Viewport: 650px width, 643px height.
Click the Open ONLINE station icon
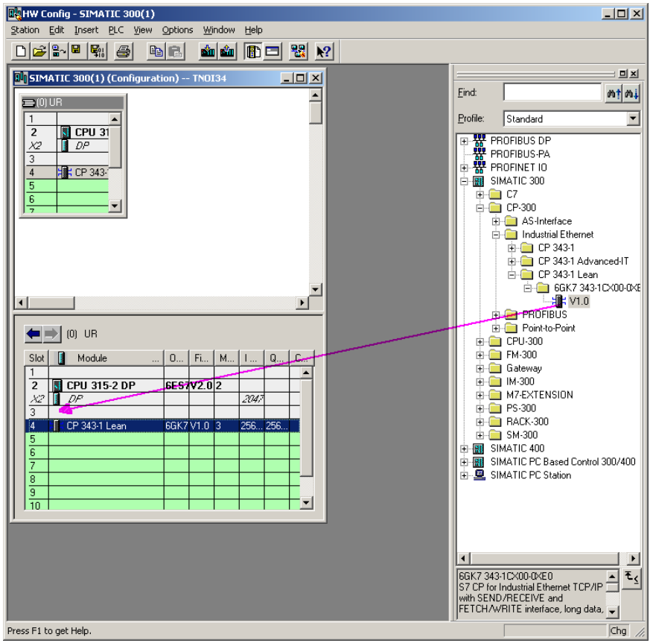tap(59, 51)
